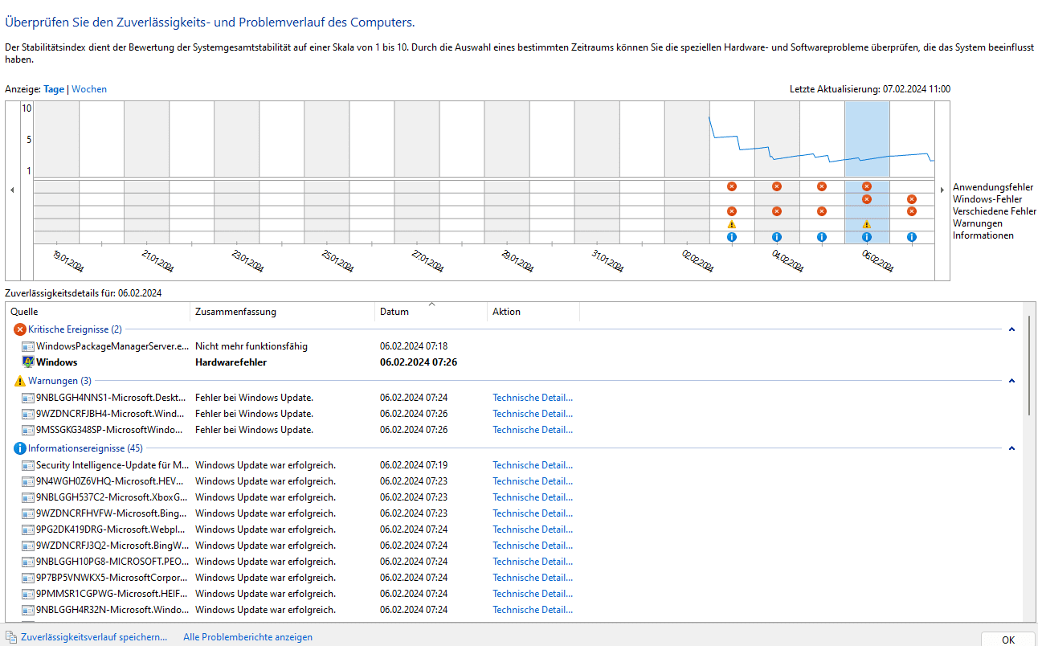Click the warning icon in 06.02.2024 column
This screenshot has height=646, width=1038.
click(867, 224)
